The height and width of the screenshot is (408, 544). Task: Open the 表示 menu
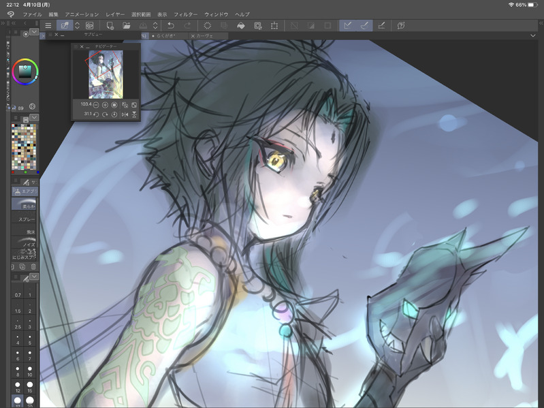[x=162, y=14]
